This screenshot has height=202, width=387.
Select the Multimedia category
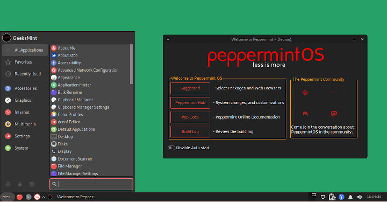[x=25, y=124]
